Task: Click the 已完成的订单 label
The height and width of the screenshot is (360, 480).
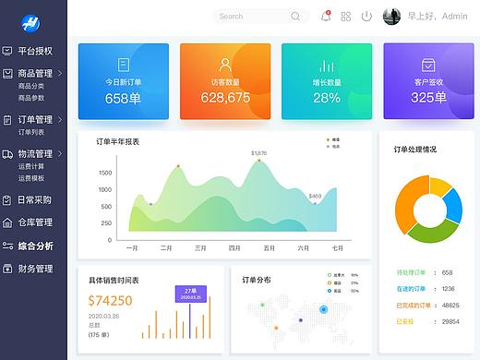Action: [x=414, y=306]
